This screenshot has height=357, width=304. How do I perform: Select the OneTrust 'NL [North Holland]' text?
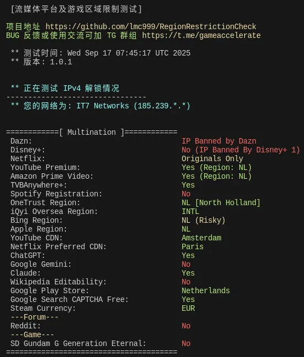pyautogui.click(x=221, y=202)
